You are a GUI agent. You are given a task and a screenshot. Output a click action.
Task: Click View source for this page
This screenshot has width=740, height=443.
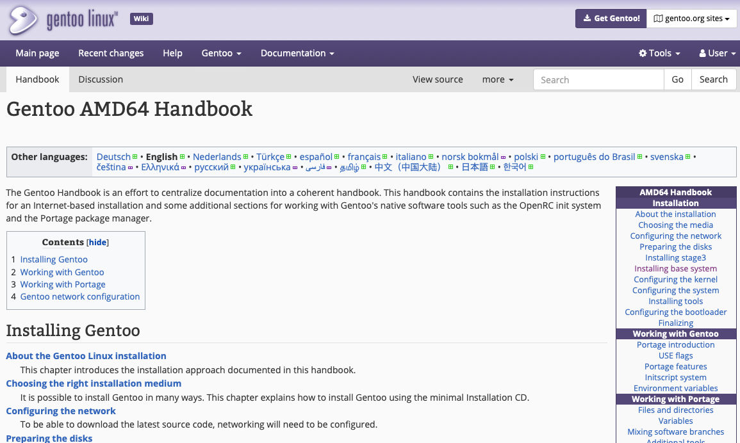pos(438,79)
